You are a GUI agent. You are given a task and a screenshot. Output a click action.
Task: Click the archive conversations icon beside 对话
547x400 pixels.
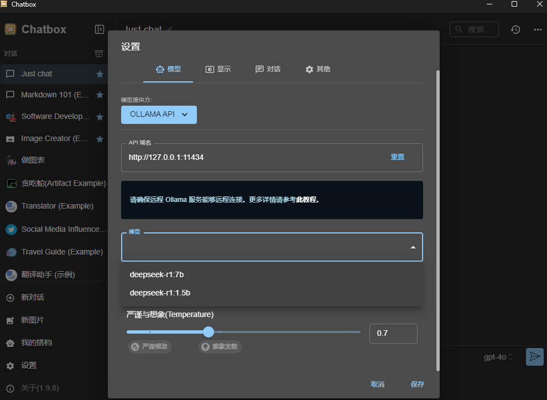click(x=99, y=54)
